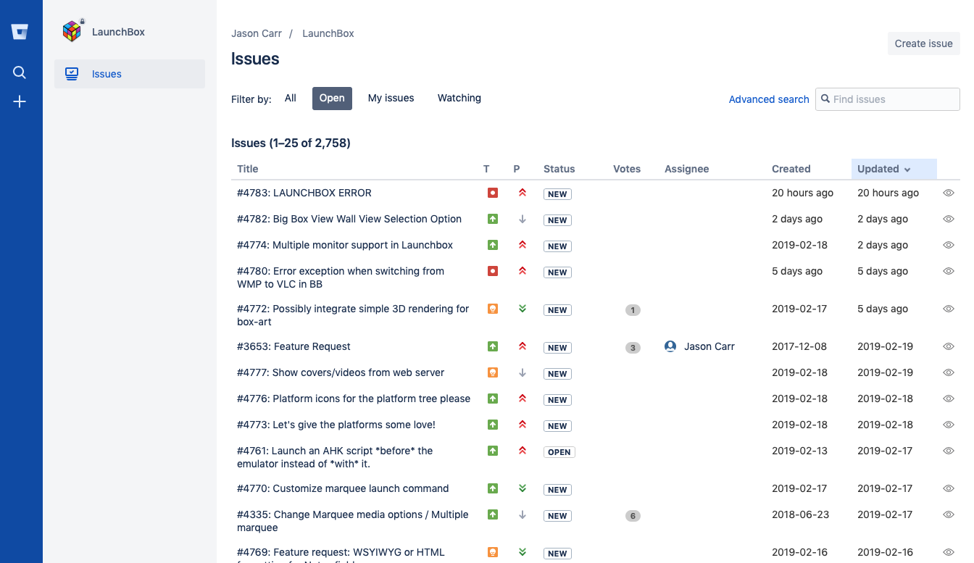Toggle watch eye for issue #4761
The height and width of the screenshot is (563, 974).
click(949, 451)
